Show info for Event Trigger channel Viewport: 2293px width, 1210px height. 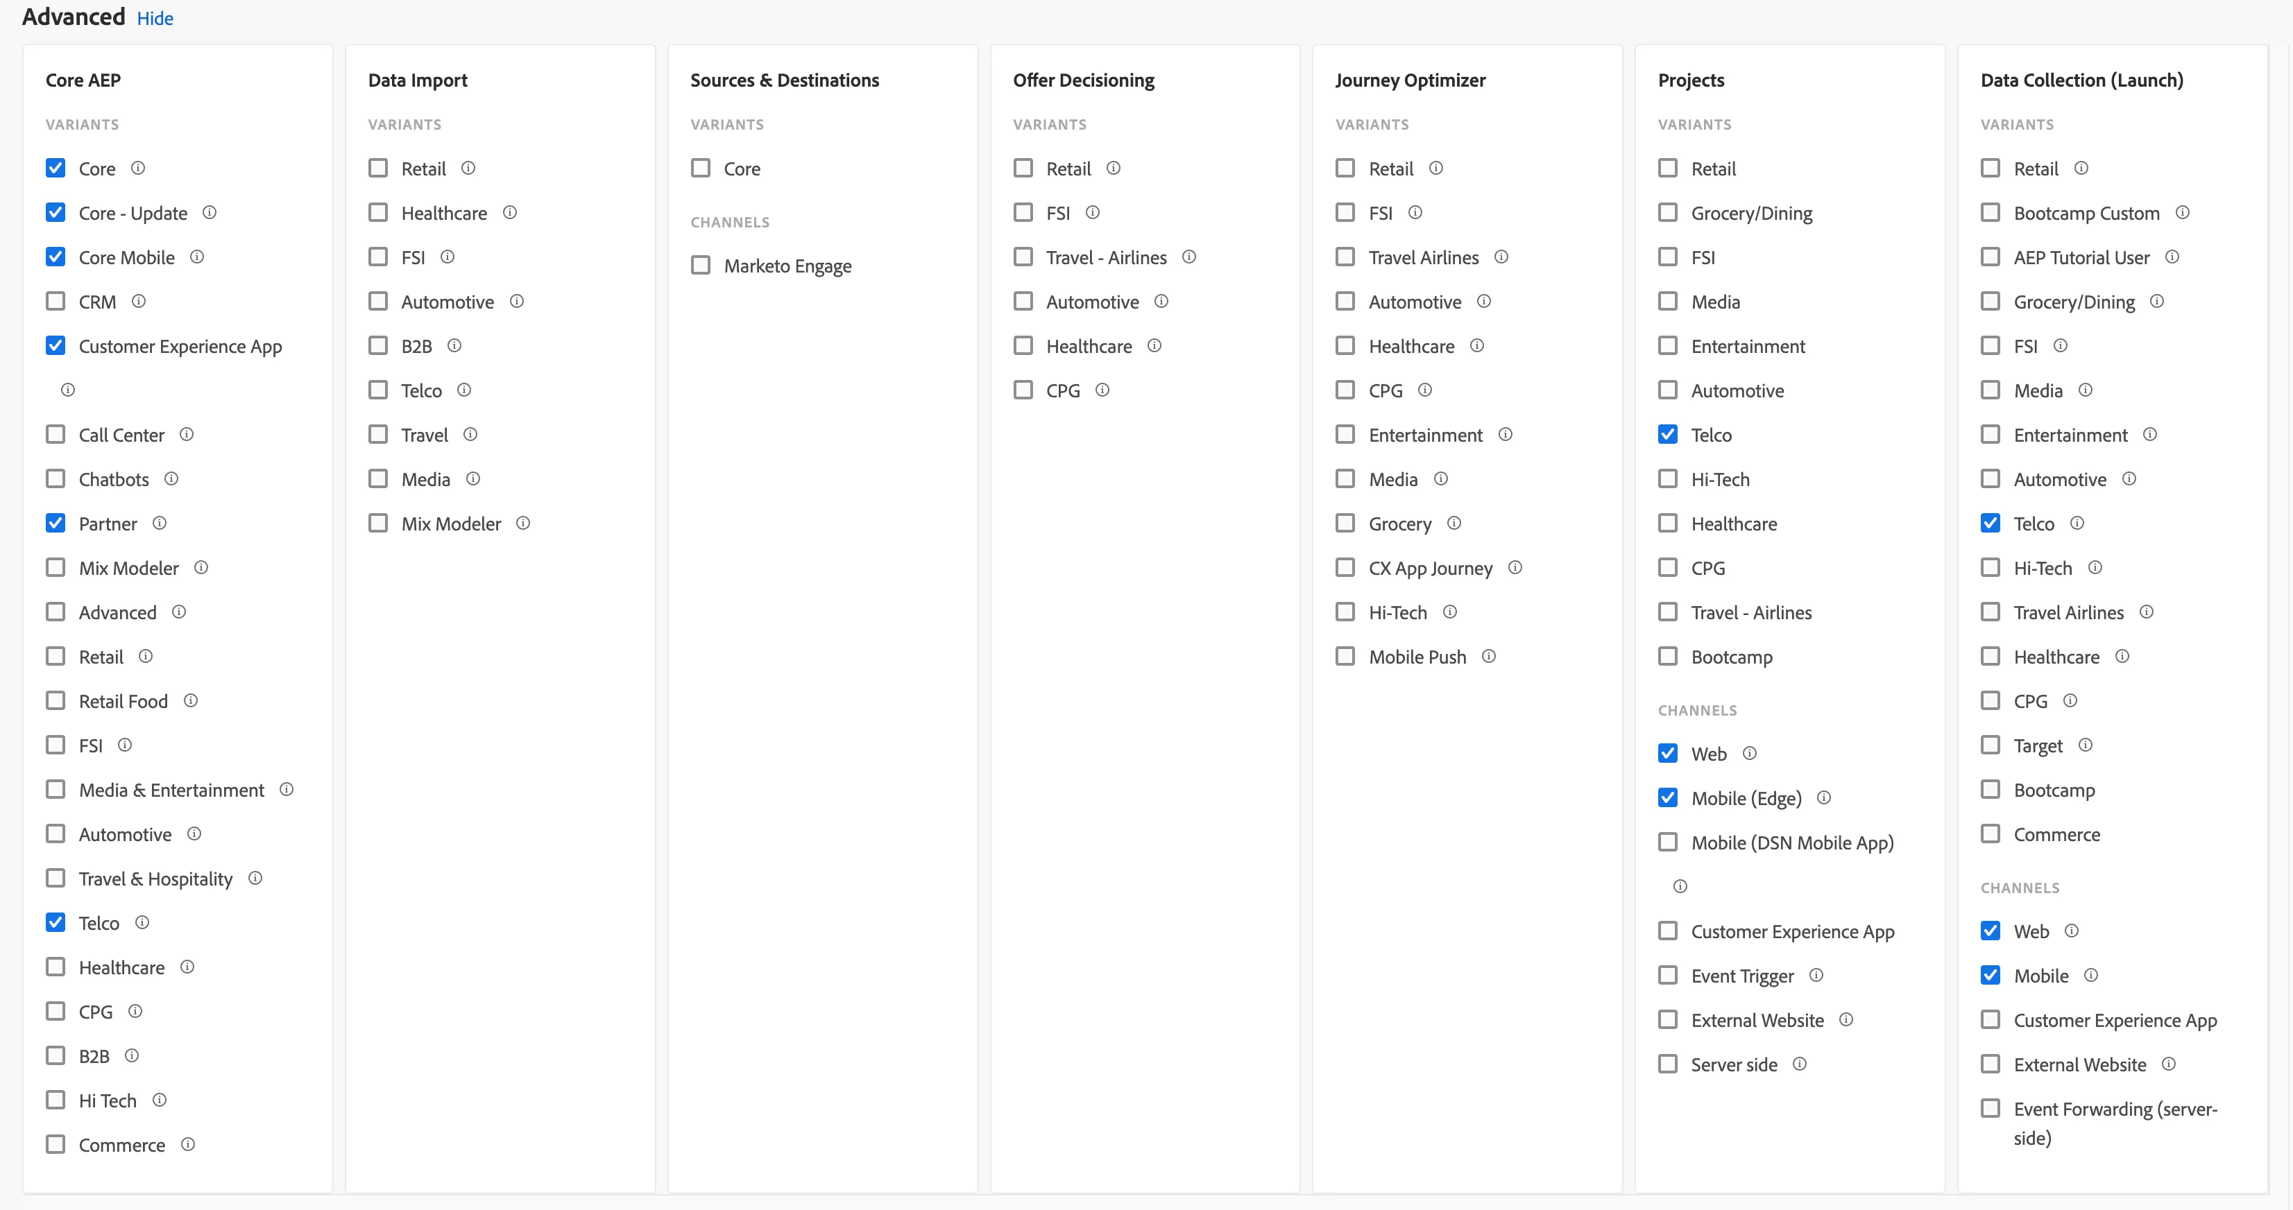click(1816, 975)
